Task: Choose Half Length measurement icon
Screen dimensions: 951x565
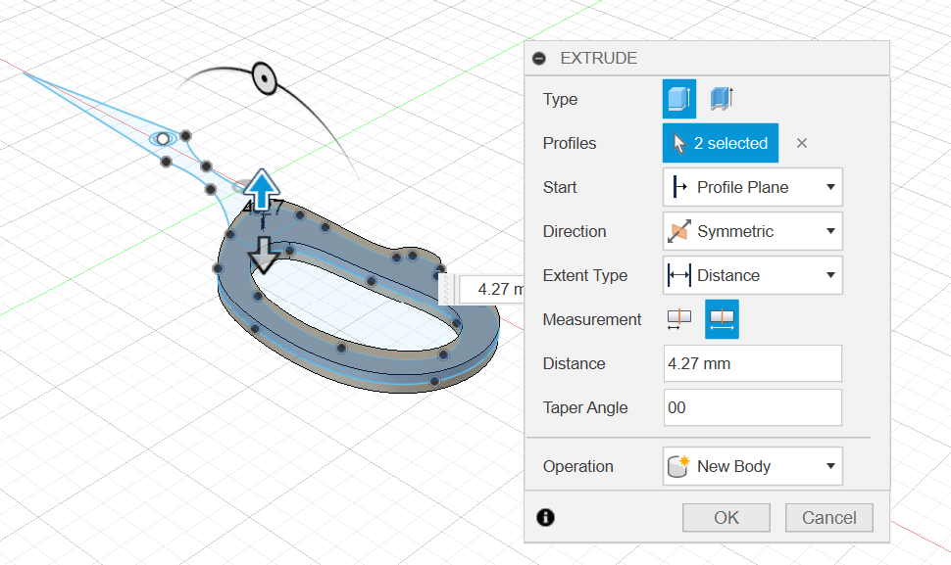Action: click(678, 319)
